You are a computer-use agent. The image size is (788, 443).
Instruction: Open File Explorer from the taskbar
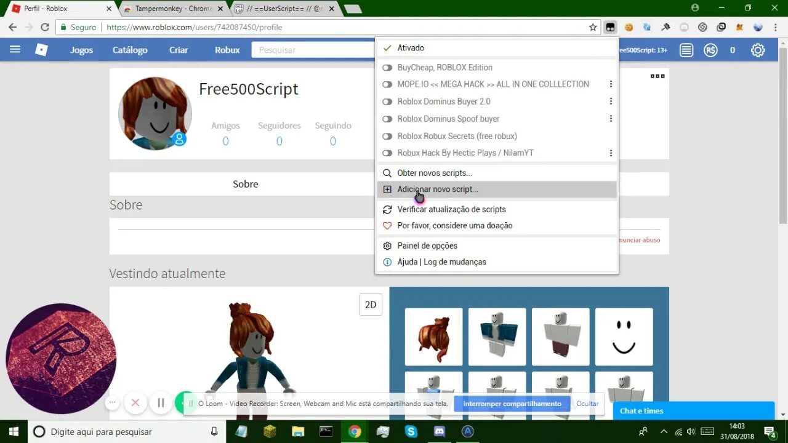coord(298,431)
